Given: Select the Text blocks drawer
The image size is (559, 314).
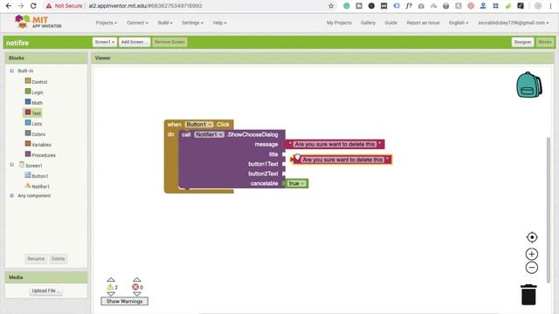Looking at the screenshot, I should point(33,113).
